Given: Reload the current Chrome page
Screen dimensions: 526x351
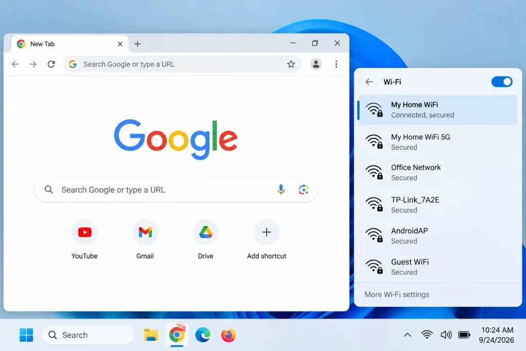Looking at the screenshot, I should point(51,64).
